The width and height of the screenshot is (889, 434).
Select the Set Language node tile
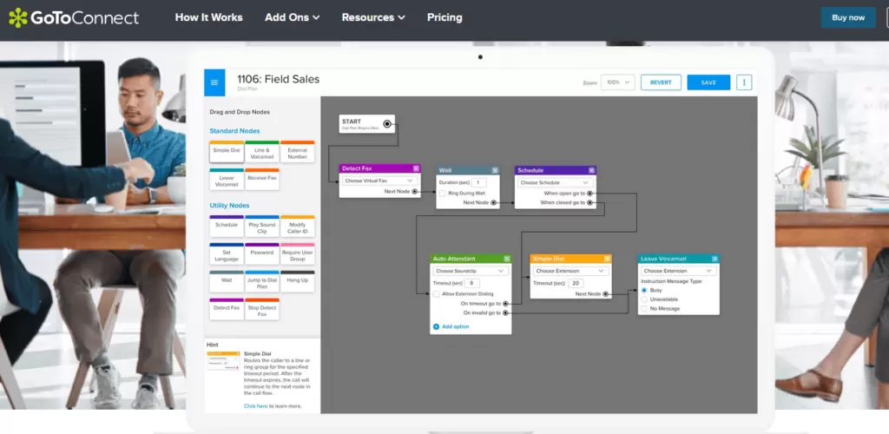tap(227, 253)
